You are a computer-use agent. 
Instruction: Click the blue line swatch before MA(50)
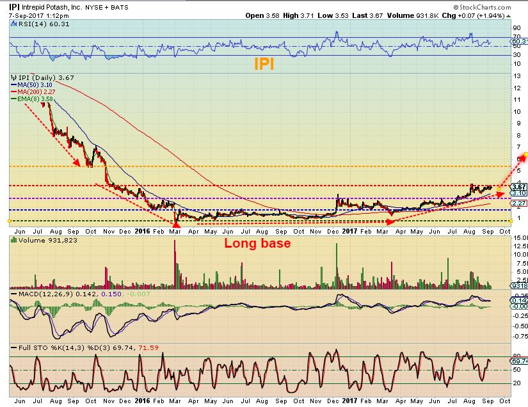point(14,85)
